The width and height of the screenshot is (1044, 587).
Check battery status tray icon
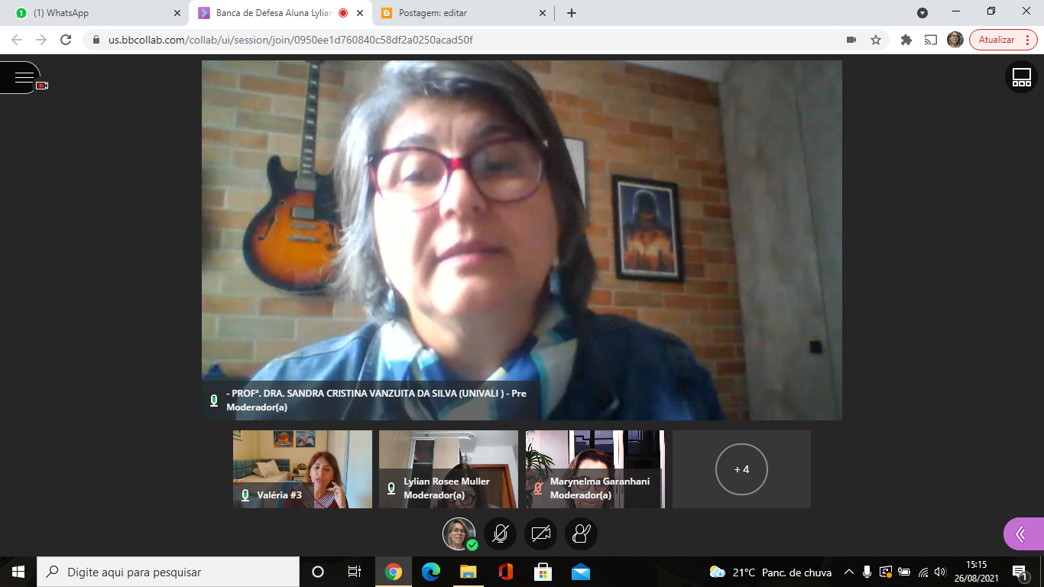(x=904, y=572)
